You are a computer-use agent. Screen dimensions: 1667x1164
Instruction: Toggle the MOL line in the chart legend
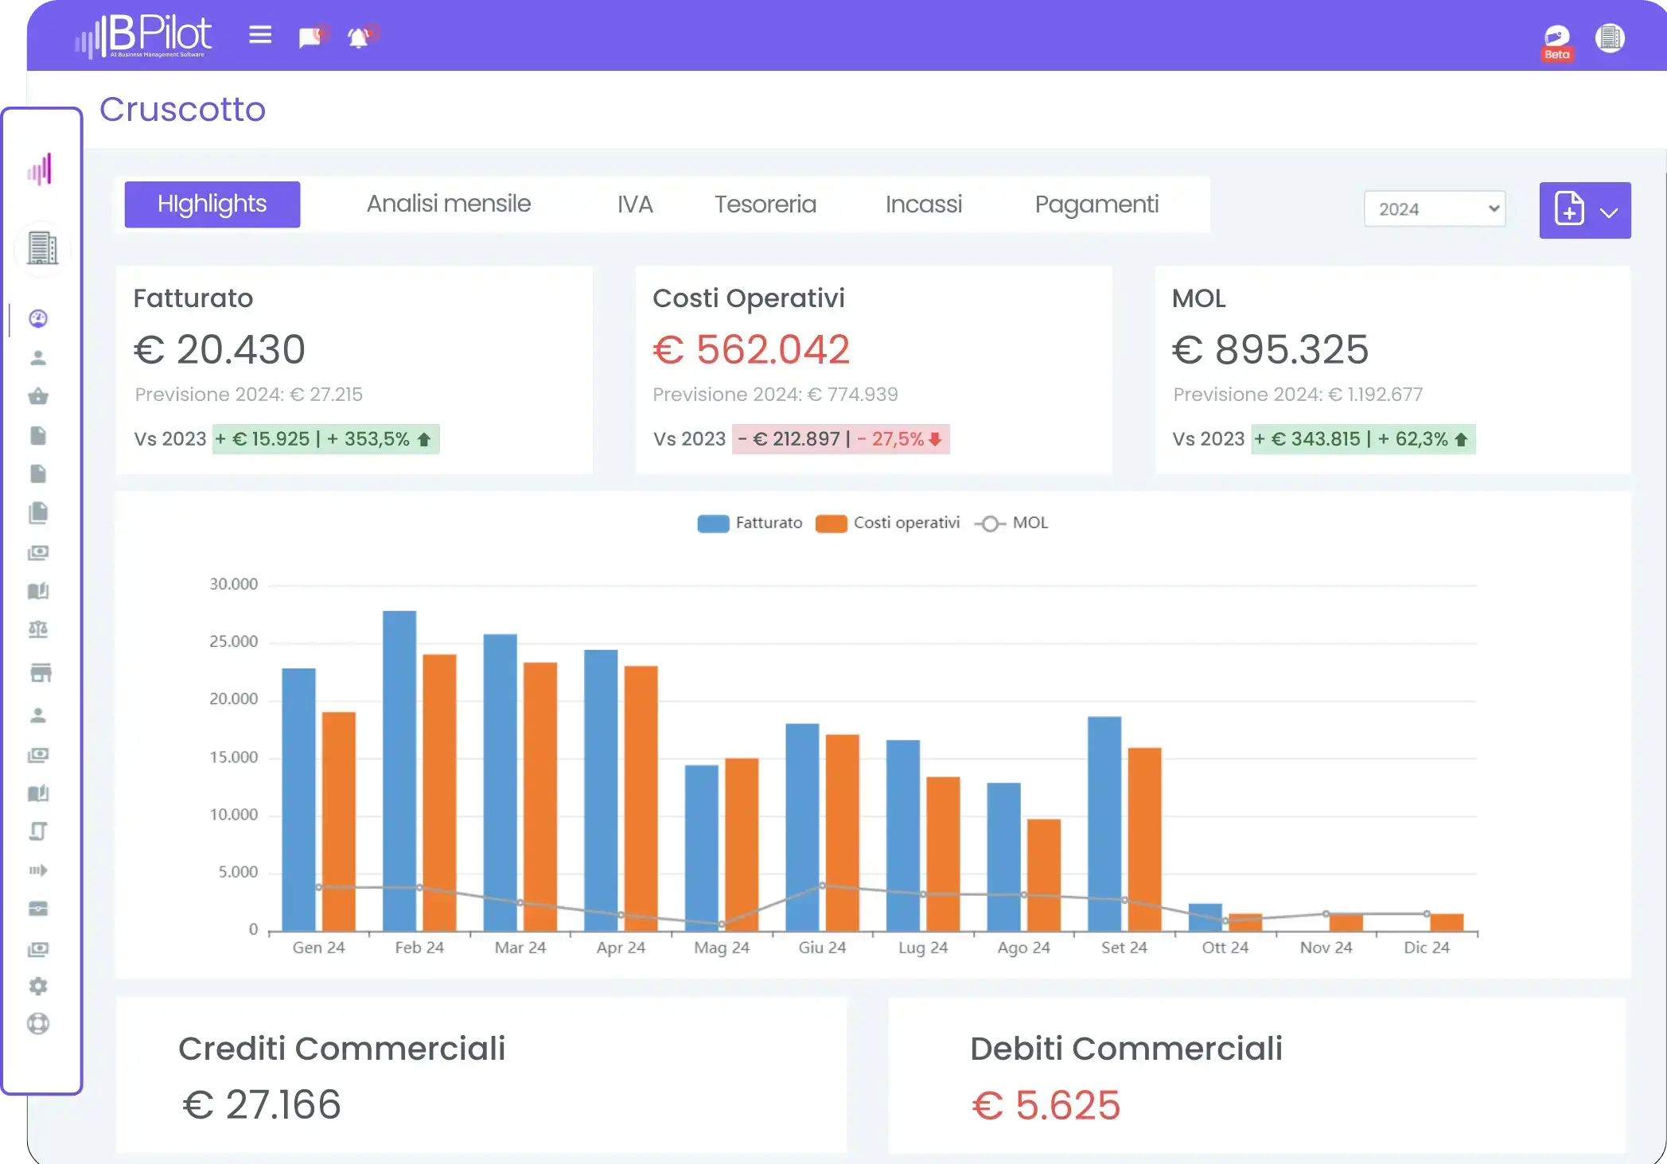[x=1011, y=524]
